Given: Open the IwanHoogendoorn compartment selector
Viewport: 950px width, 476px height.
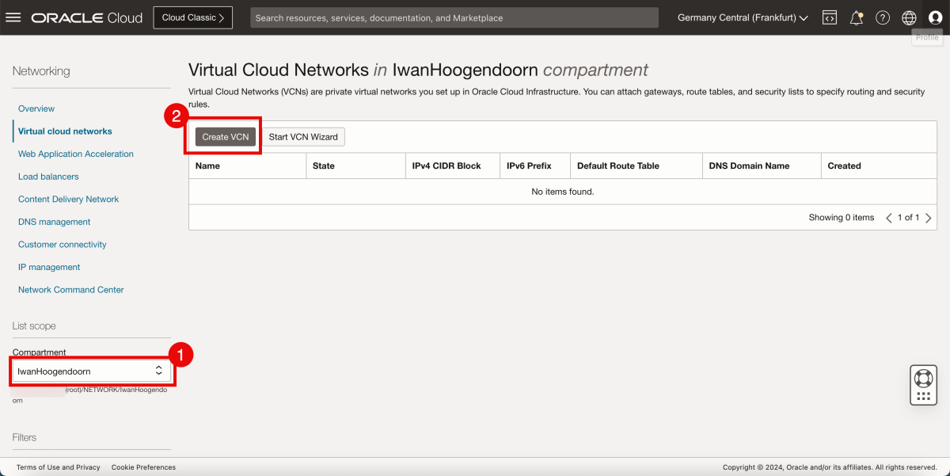Looking at the screenshot, I should coord(91,369).
